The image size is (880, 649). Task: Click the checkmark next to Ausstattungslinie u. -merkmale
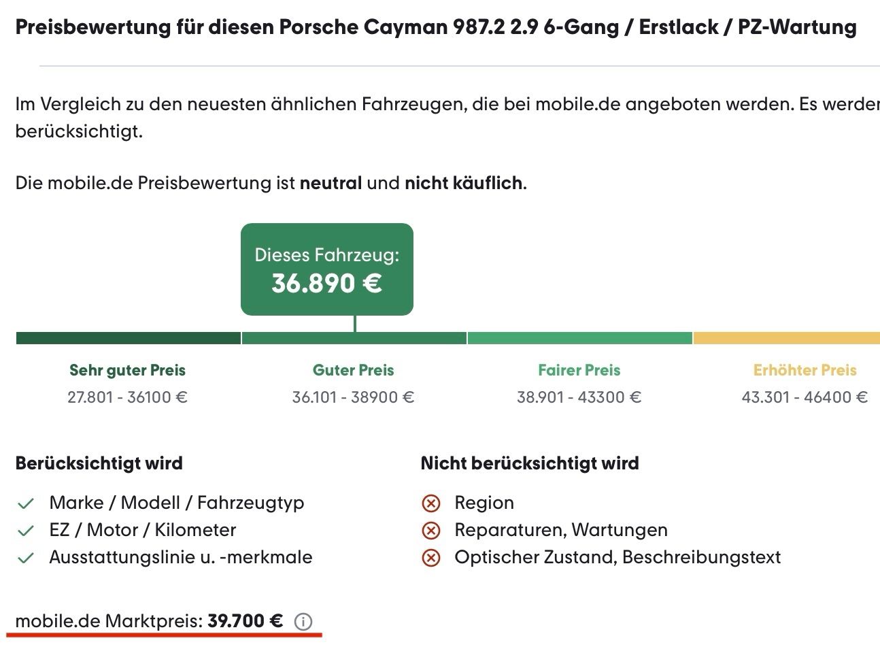[x=26, y=558]
